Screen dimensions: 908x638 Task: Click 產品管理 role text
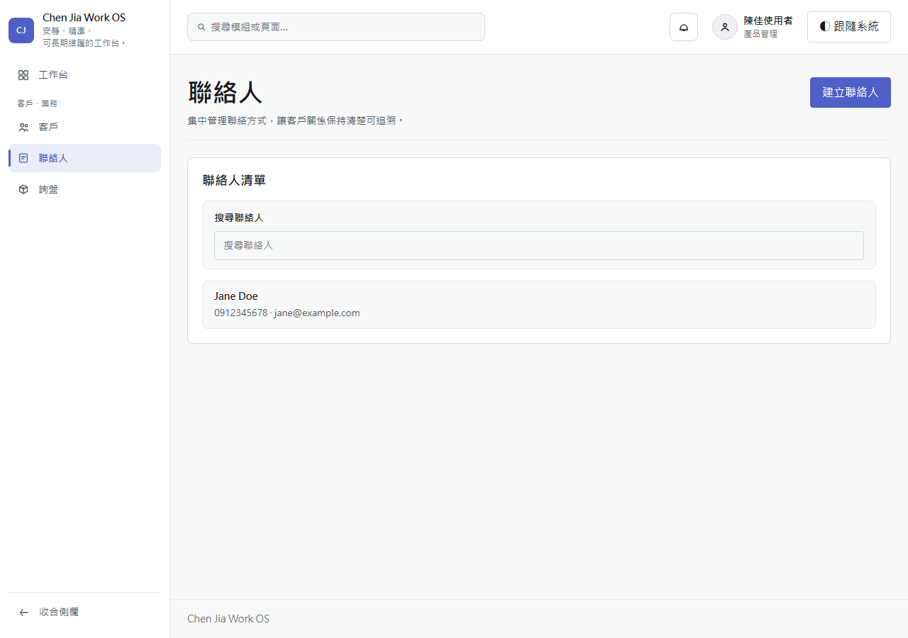pos(760,34)
